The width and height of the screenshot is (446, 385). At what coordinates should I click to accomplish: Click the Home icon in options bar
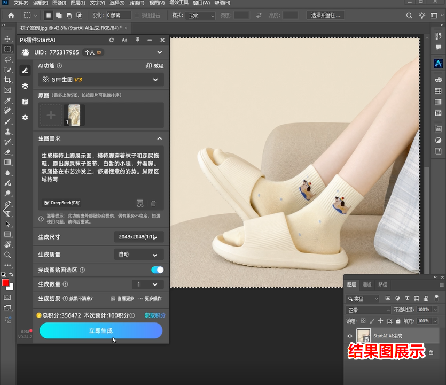(x=11, y=16)
